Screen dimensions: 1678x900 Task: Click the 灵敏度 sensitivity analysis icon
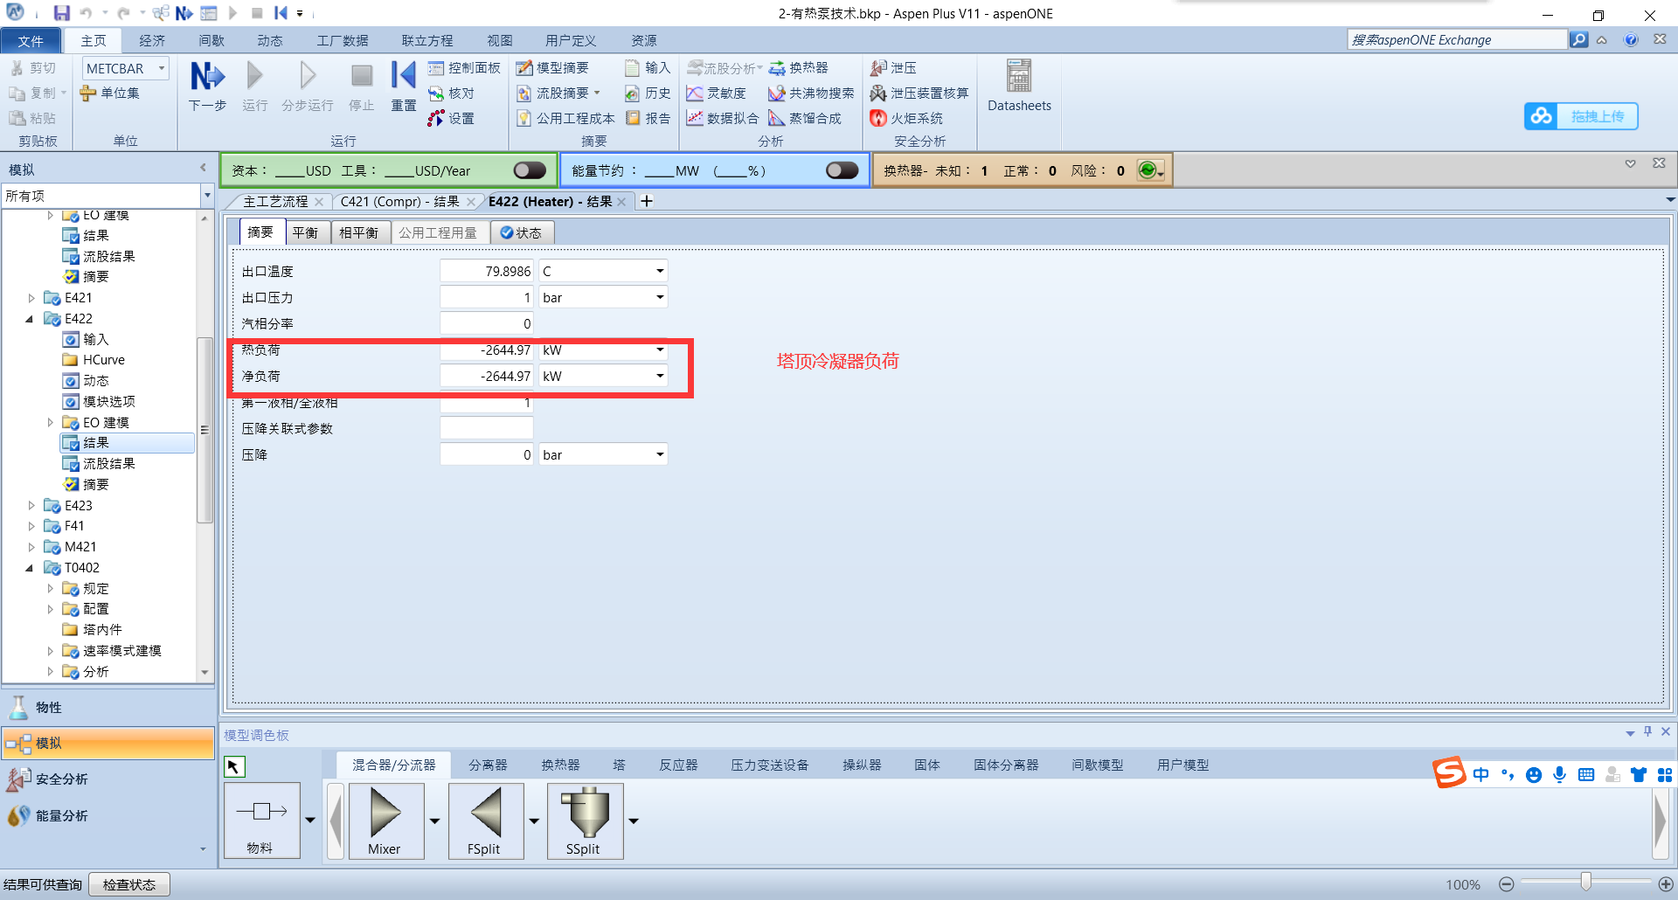[x=716, y=93]
